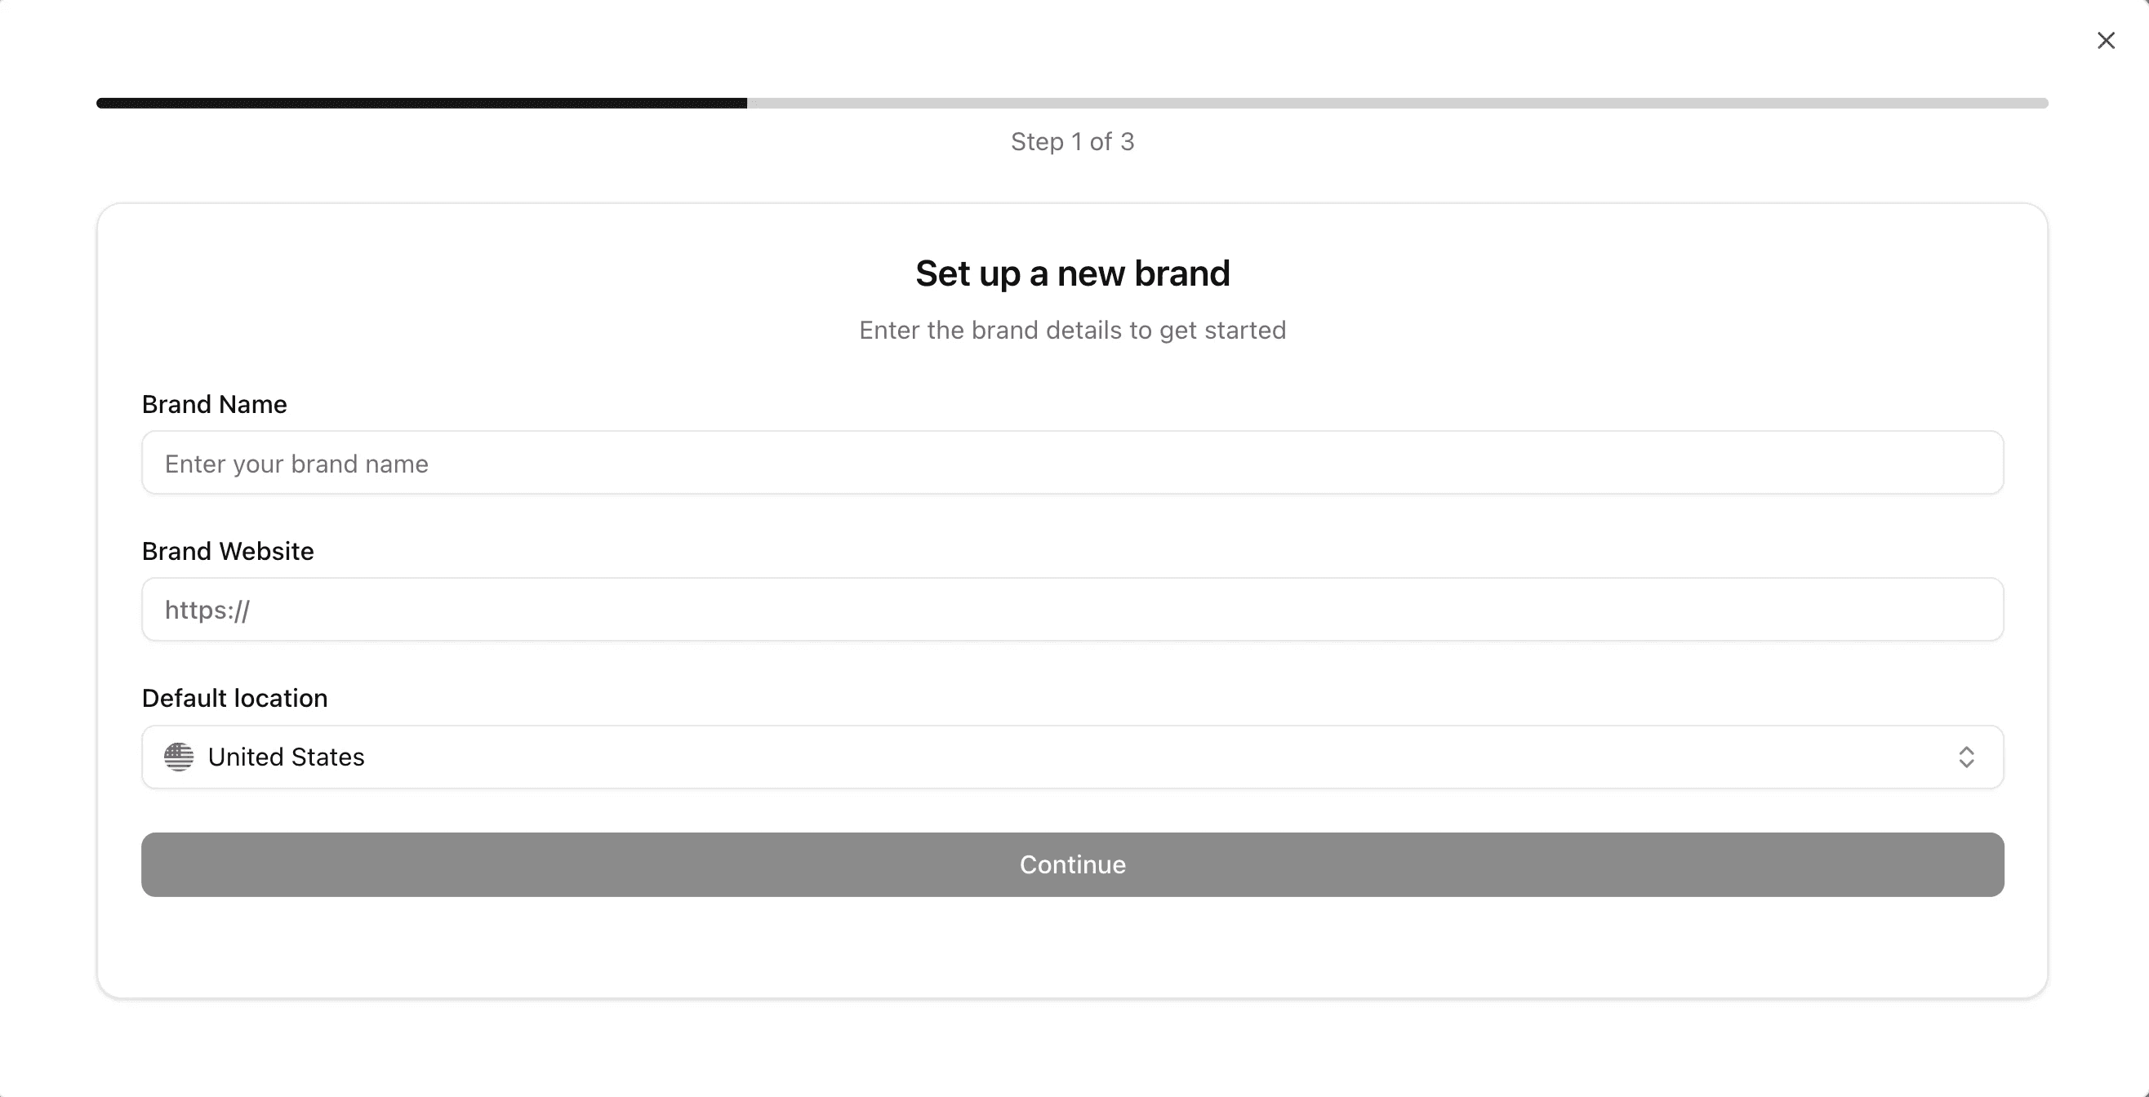Select United States in the location selector
This screenshot has width=2149, height=1097.
coord(286,757)
